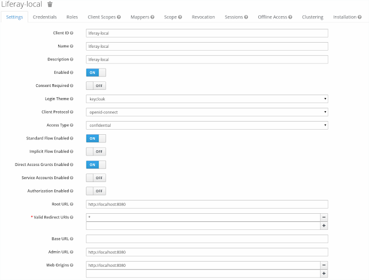Open help icon beside Web Origins label
Viewport: 369px width, 280px height.
tap(71, 265)
